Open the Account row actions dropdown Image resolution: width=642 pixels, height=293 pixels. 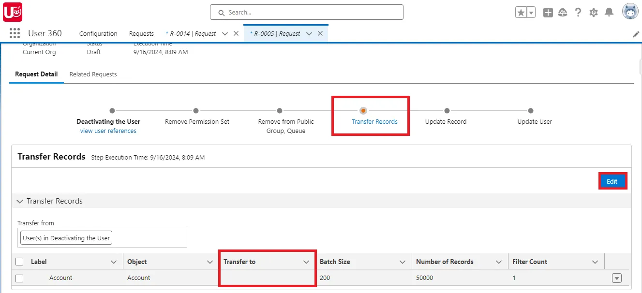click(x=616, y=278)
